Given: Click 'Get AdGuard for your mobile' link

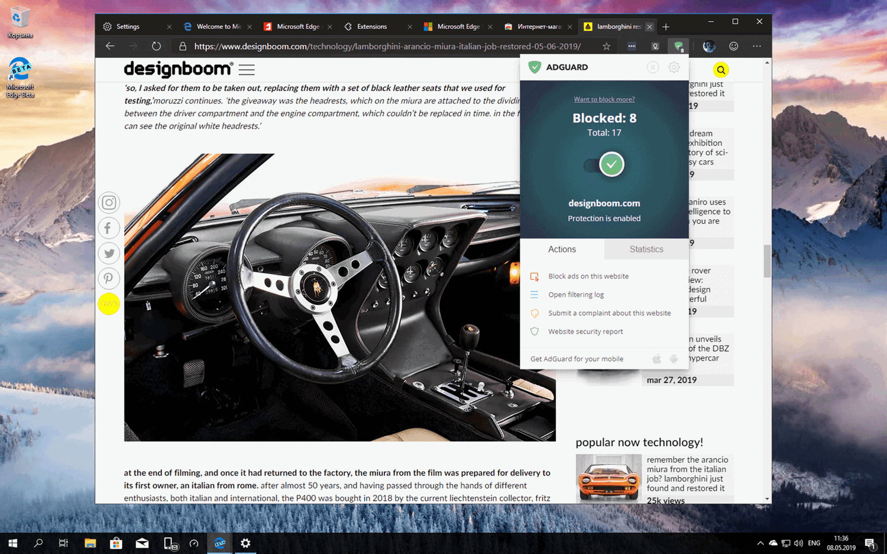Looking at the screenshot, I should pos(577,359).
